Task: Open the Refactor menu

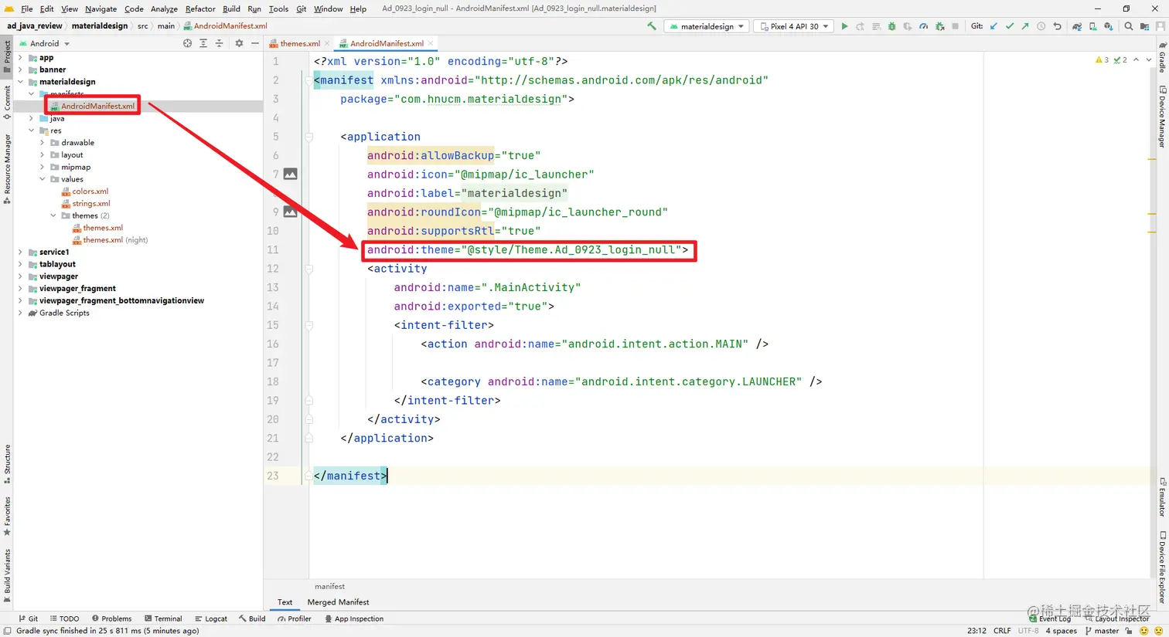Action: [200, 9]
